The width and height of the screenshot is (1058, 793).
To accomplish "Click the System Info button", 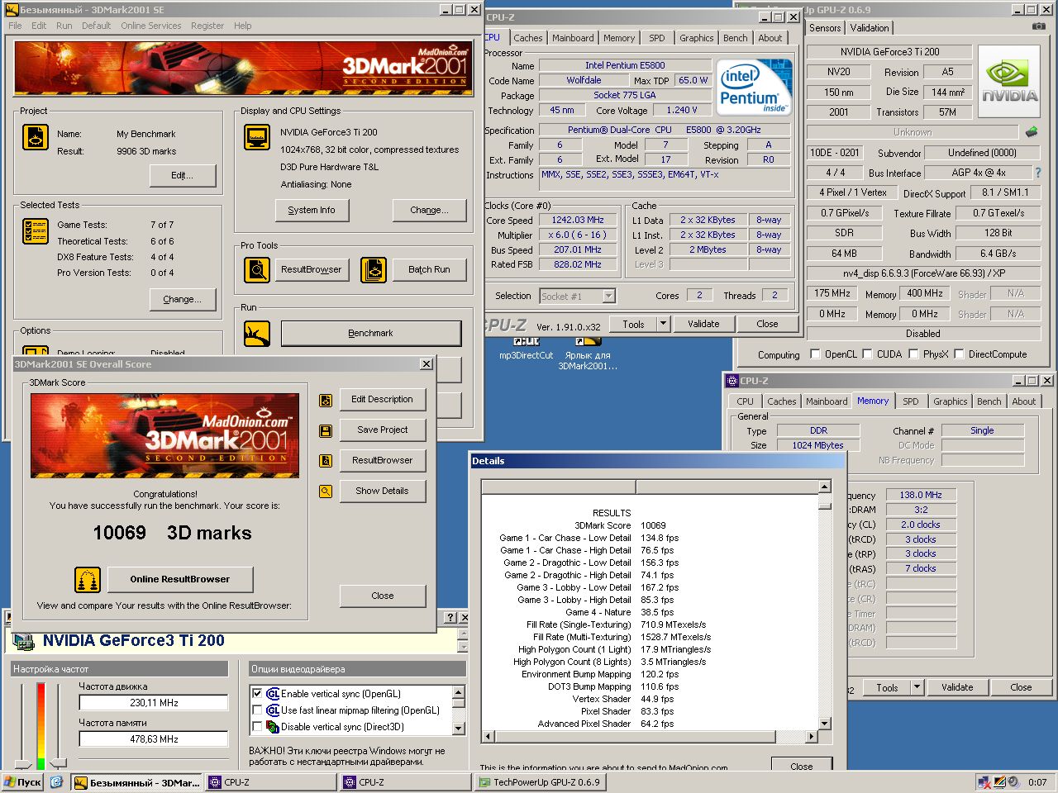I will coord(312,210).
